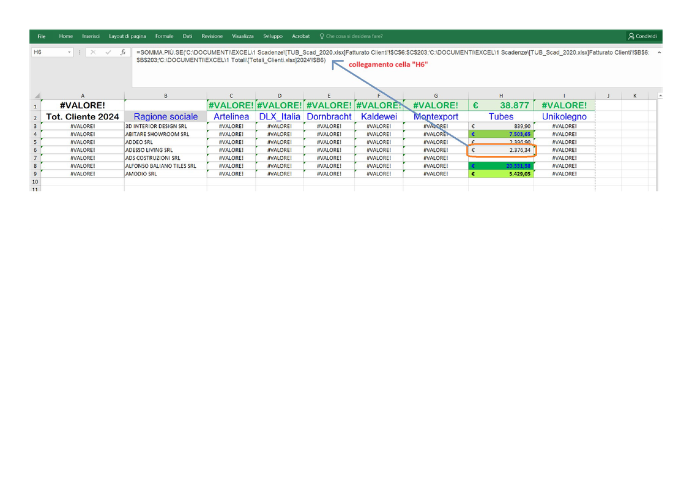This screenshot has height=490, width=692.
Task: Select the Dornbracht header cell
Action: pyautogui.click(x=329, y=116)
